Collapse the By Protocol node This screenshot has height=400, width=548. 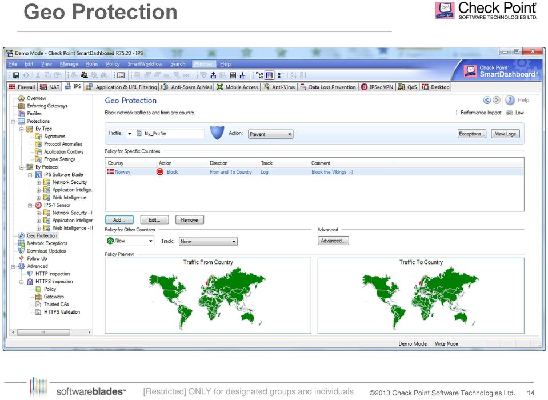[22, 167]
